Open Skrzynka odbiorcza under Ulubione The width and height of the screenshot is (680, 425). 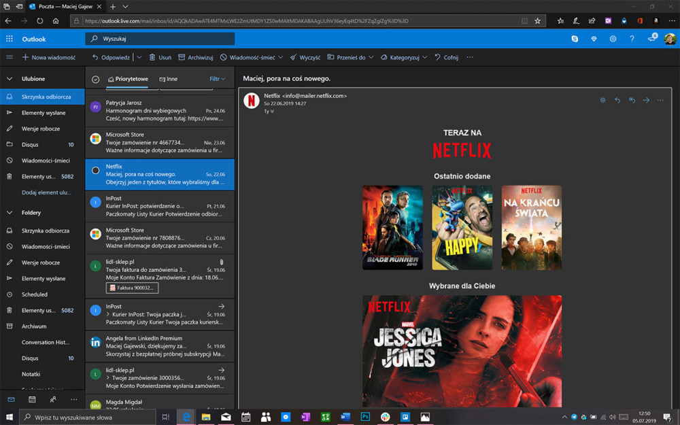click(x=42, y=97)
